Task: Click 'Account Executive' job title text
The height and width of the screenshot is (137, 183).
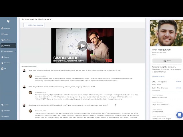Action: tap(159, 53)
